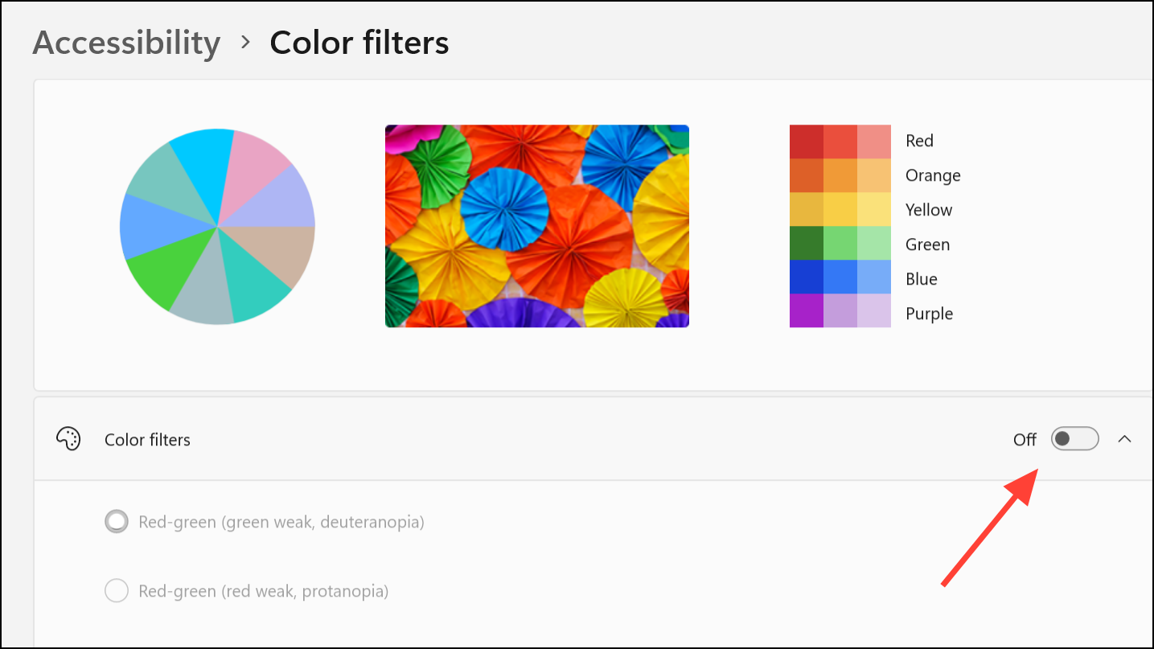Collapse the Color filters section chevron
1154x649 pixels.
click(x=1125, y=439)
